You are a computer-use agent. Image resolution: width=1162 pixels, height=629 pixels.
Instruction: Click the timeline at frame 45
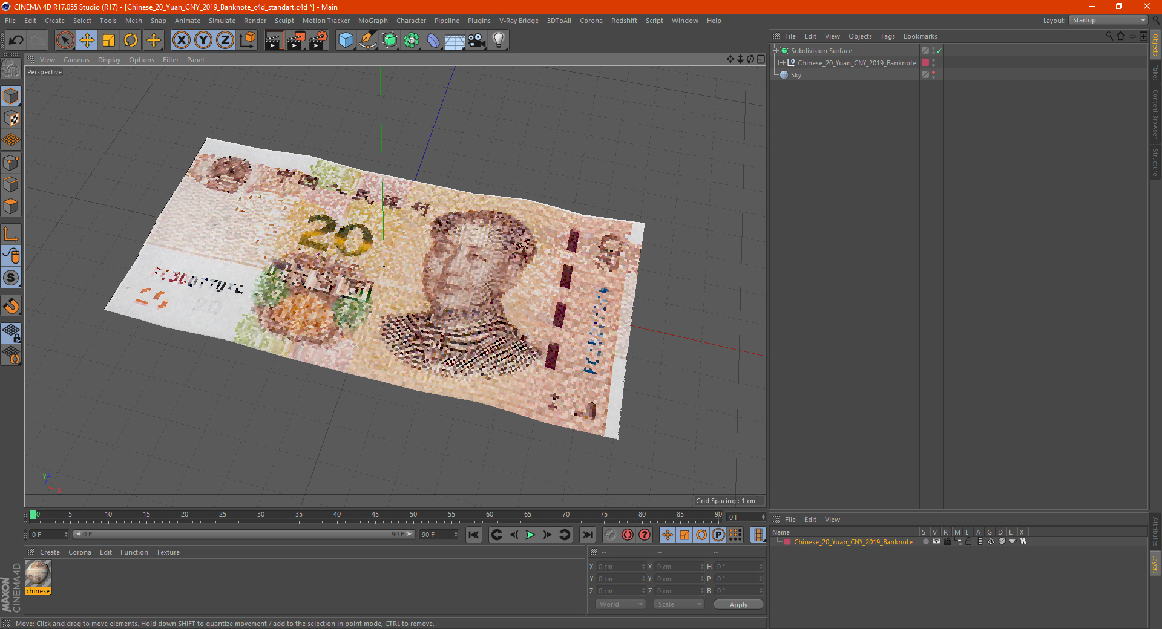[375, 516]
